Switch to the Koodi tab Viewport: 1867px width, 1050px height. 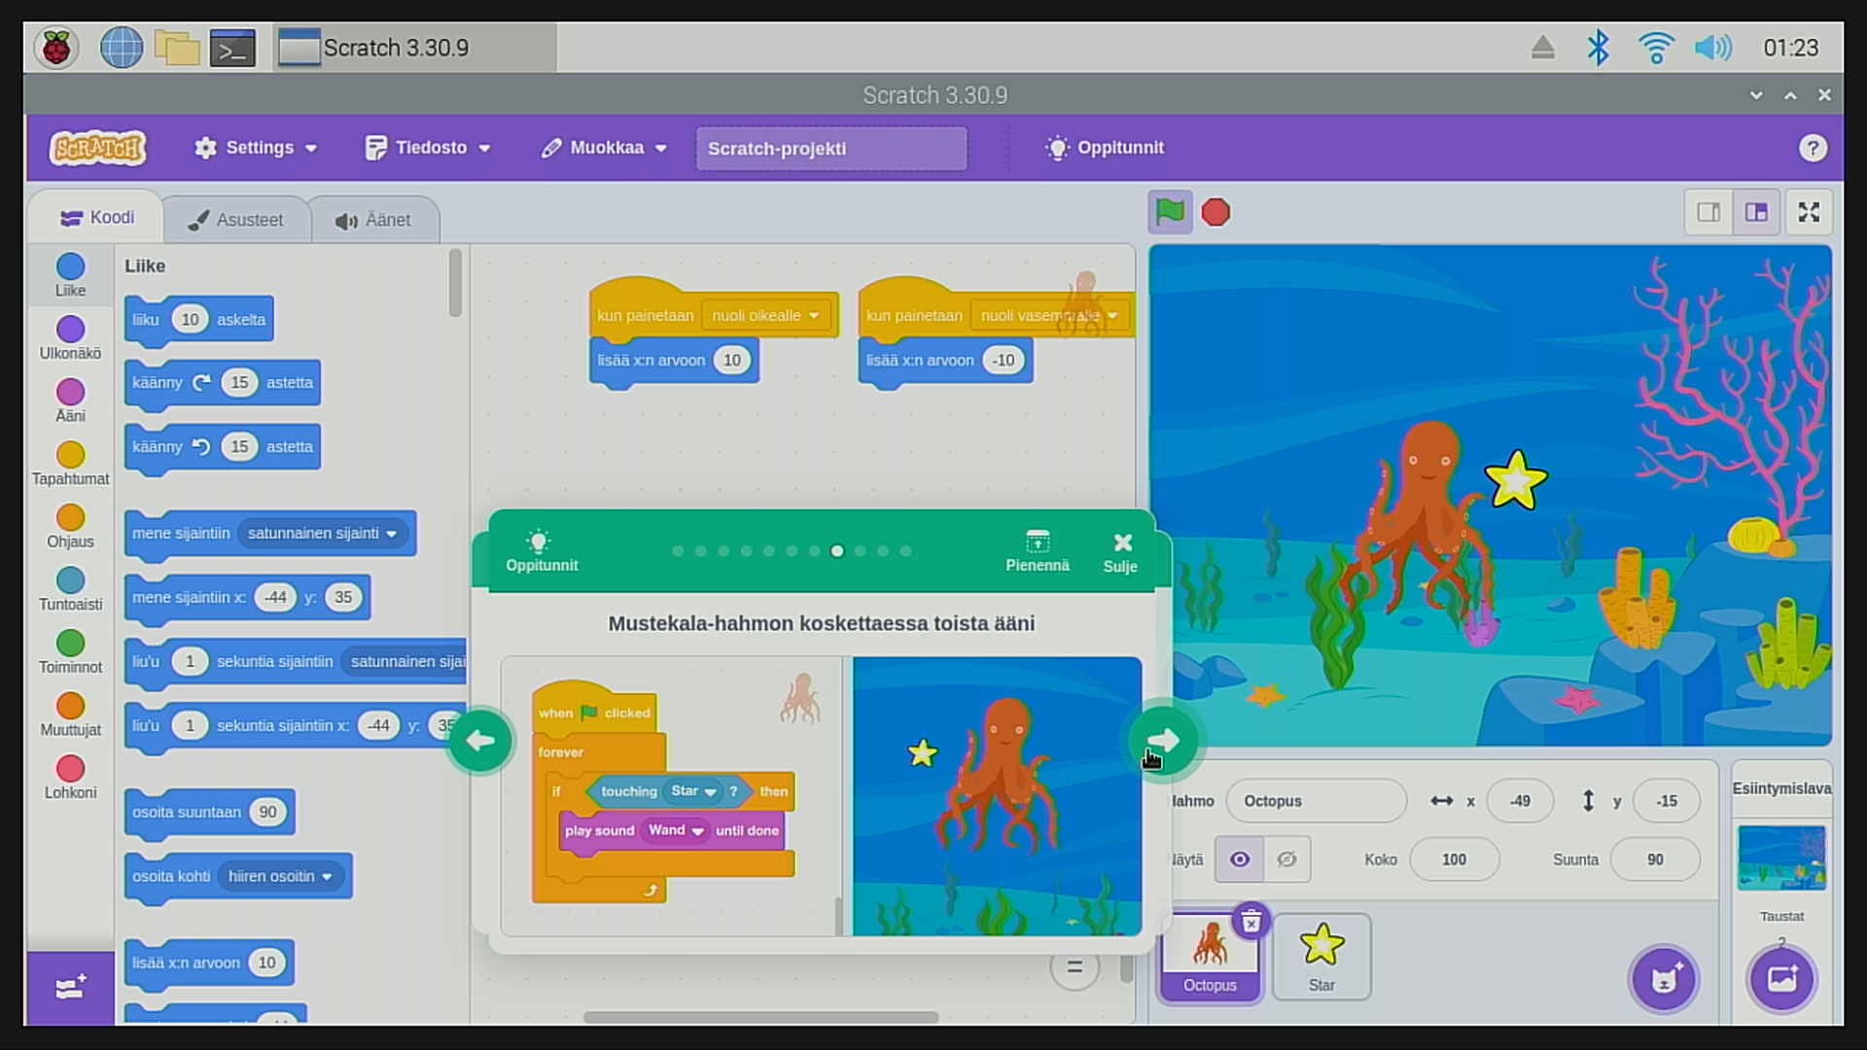(x=97, y=218)
